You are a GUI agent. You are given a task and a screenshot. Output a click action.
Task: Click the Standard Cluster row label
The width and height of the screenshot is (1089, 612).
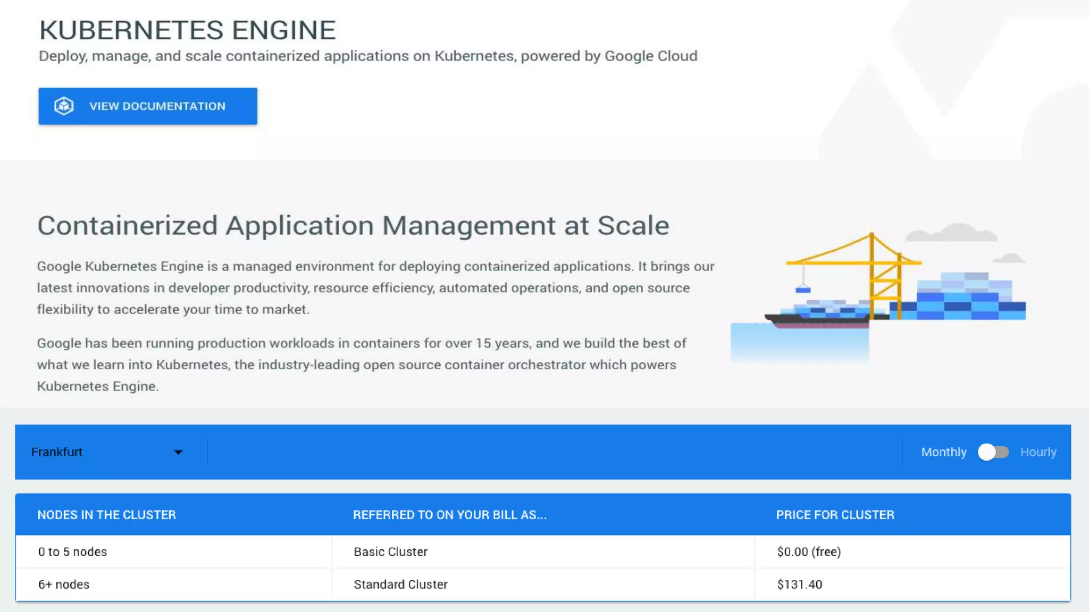coord(400,584)
